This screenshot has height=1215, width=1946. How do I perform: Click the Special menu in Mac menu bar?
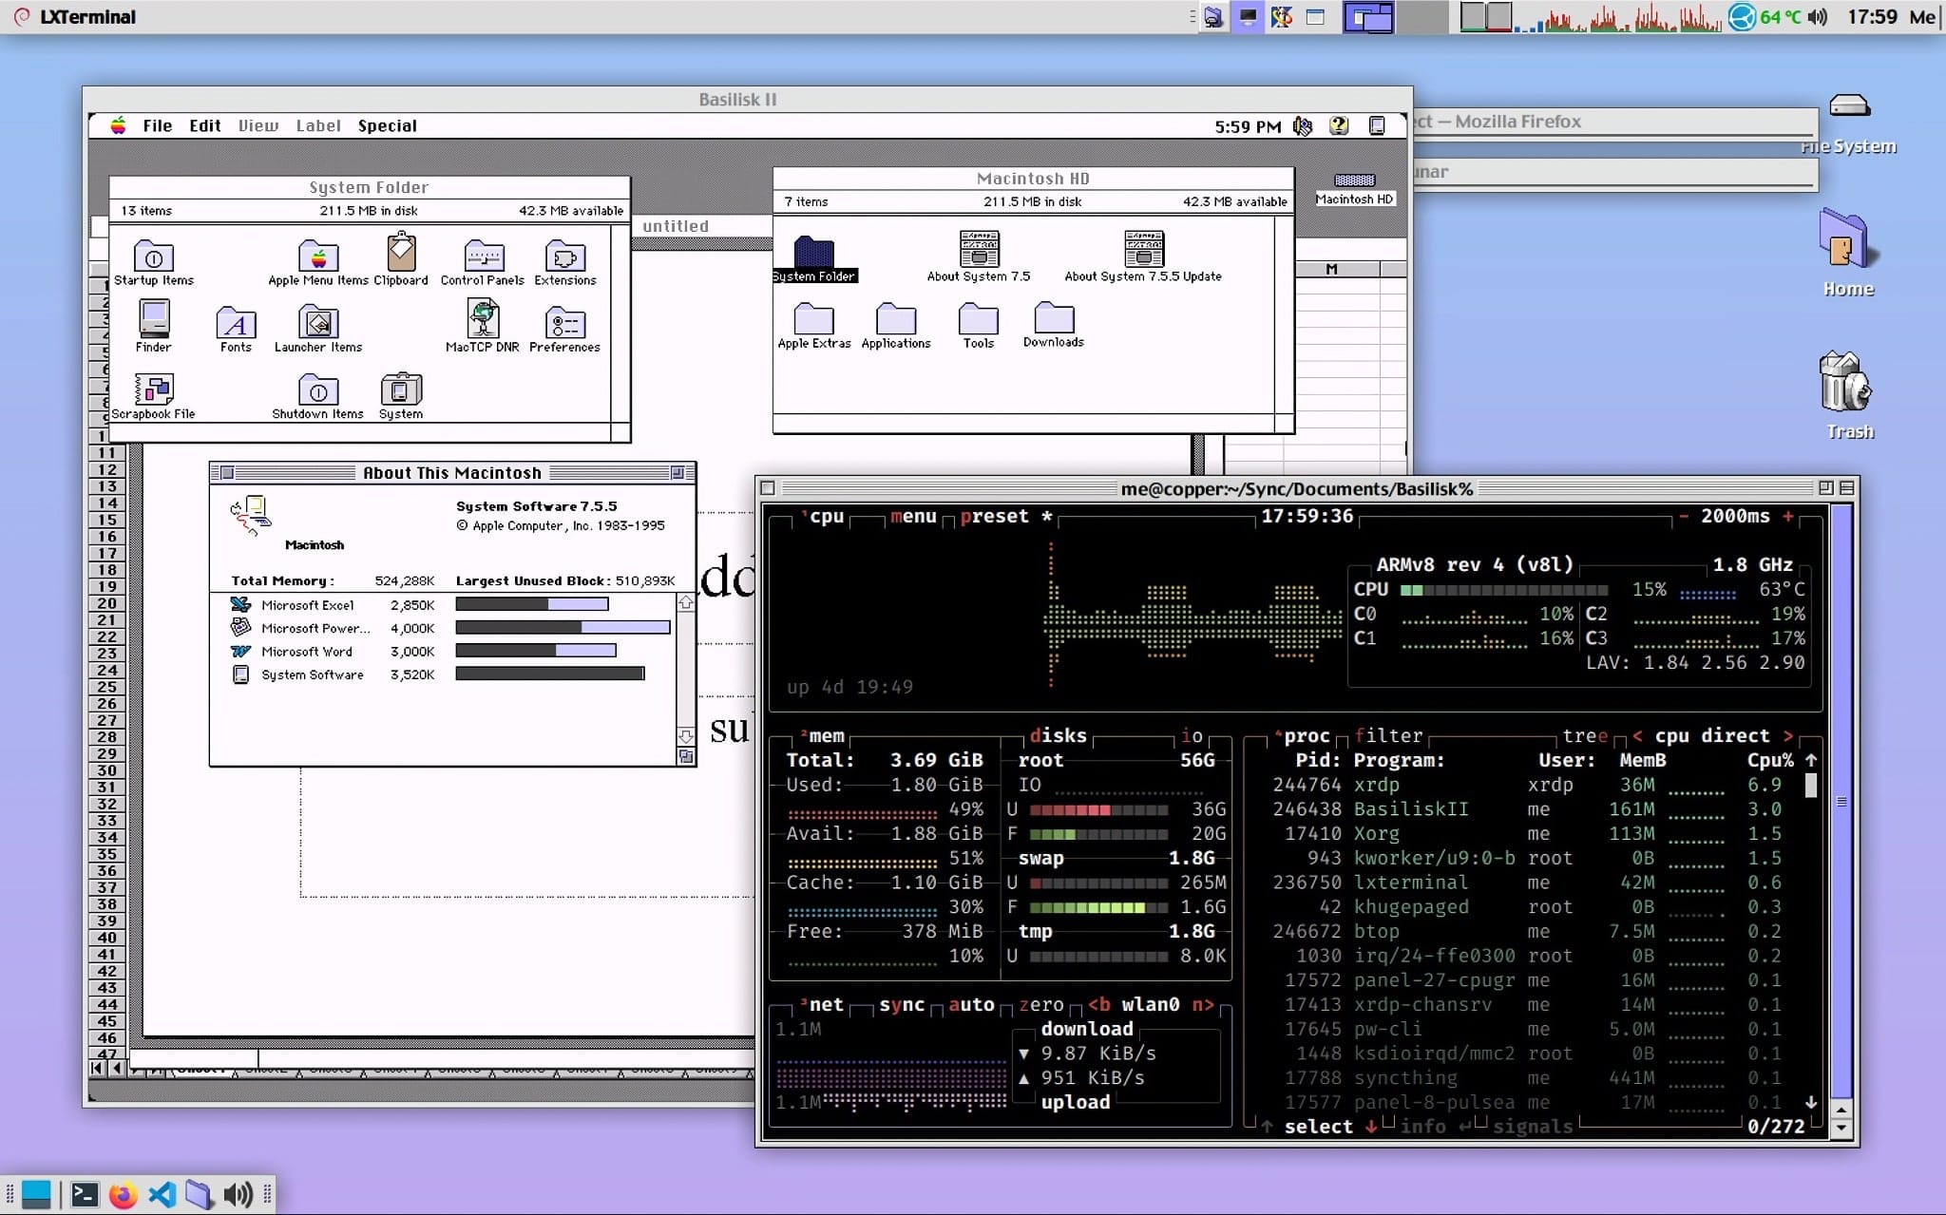click(387, 124)
